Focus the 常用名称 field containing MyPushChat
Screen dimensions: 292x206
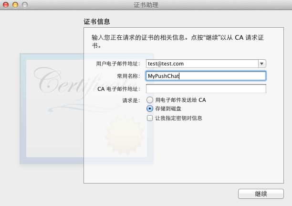(206, 76)
